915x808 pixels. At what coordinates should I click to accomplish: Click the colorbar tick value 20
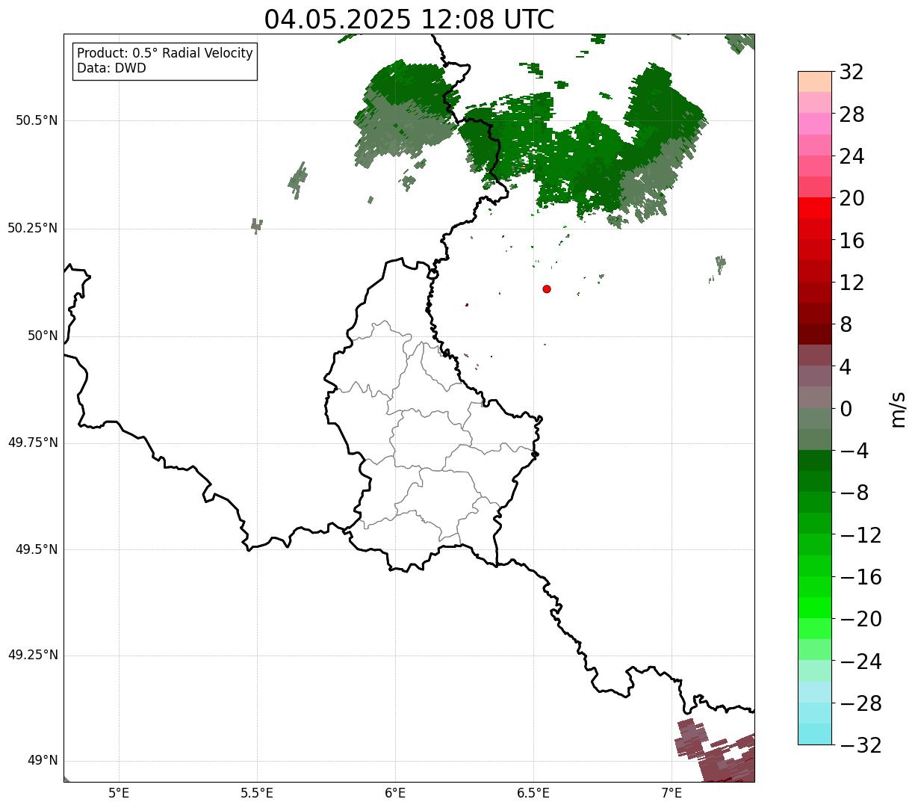[x=852, y=199]
